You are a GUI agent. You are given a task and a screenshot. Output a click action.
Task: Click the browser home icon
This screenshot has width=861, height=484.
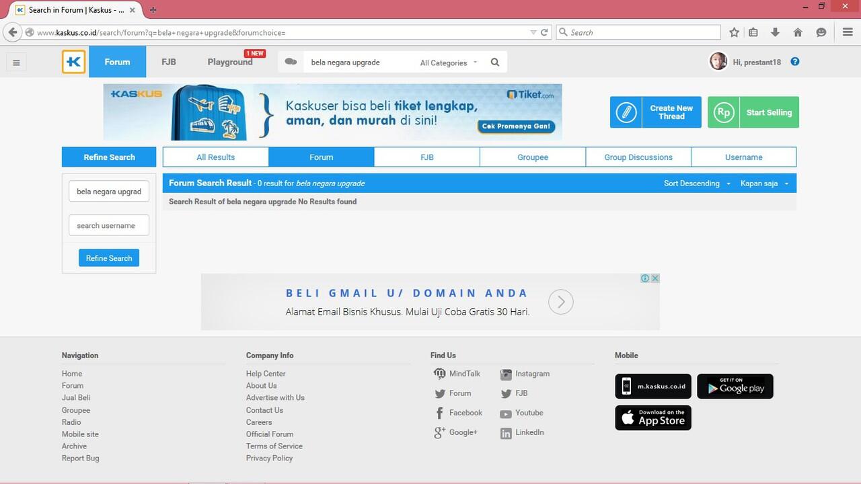coord(798,32)
